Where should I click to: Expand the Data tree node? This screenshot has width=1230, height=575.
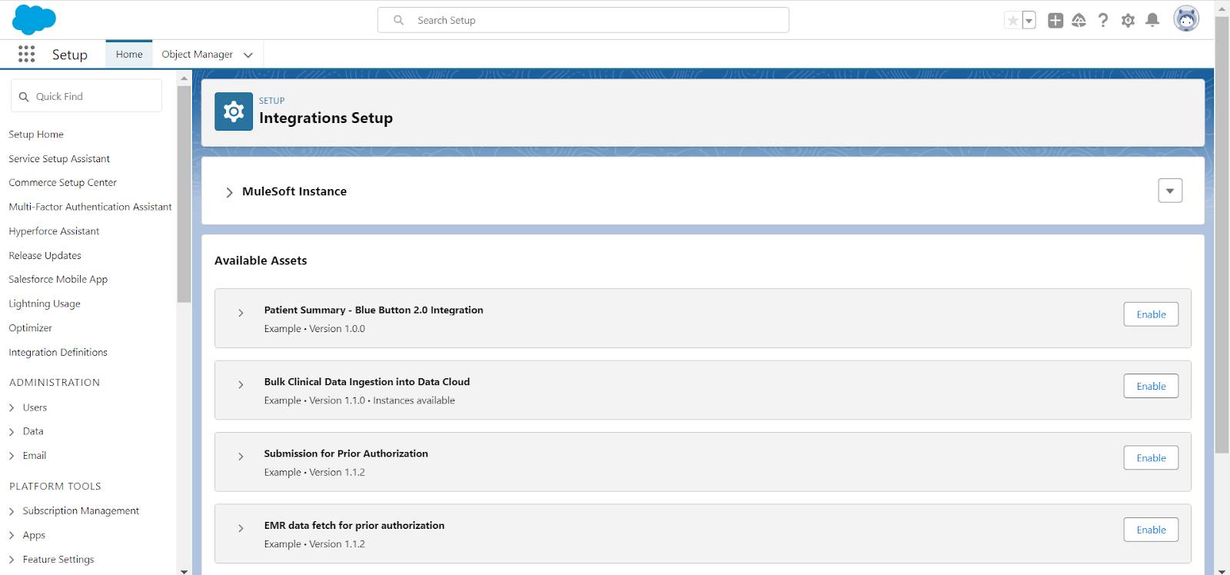click(x=12, y=432)
